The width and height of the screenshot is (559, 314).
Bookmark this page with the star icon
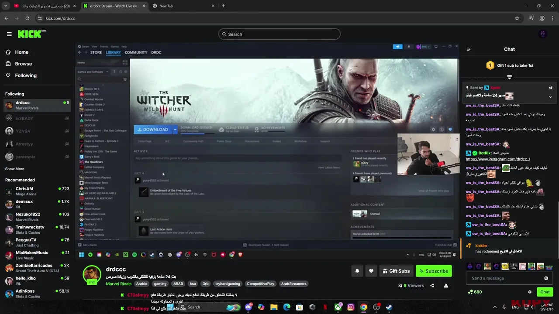pyautogui.click(x=517, y=18)
